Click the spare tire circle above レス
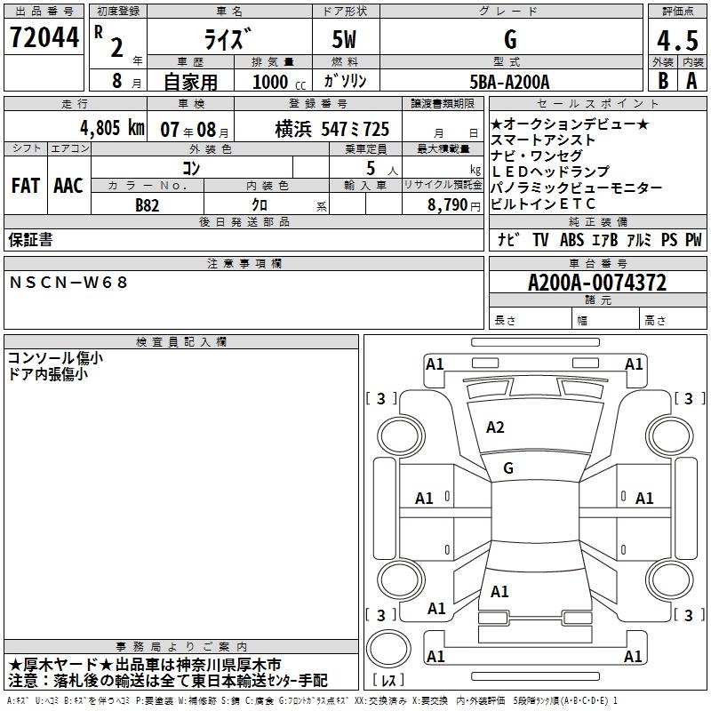Image resolution: width=711 pixels, height=711 pixels. (x=388, y=648)
